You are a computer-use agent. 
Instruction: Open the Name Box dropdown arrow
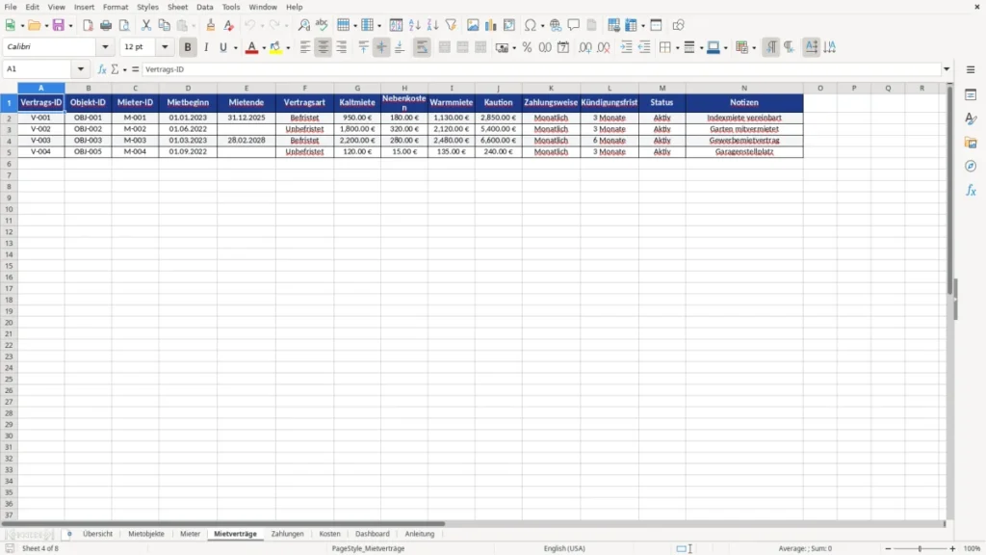(x=81, y=69)
